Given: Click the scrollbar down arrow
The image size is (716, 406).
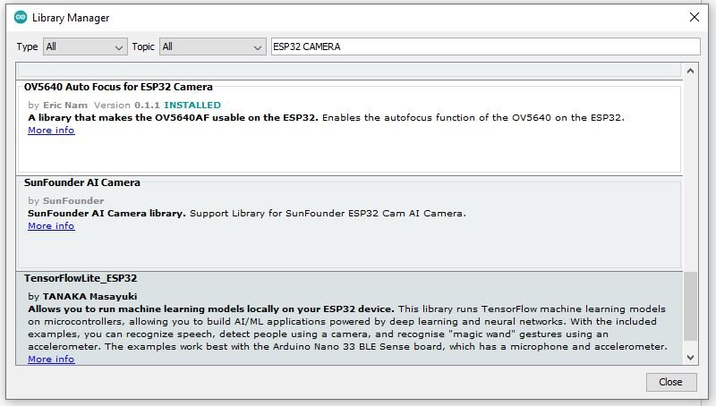Looking at the screenshot, I should click(690, 357).
